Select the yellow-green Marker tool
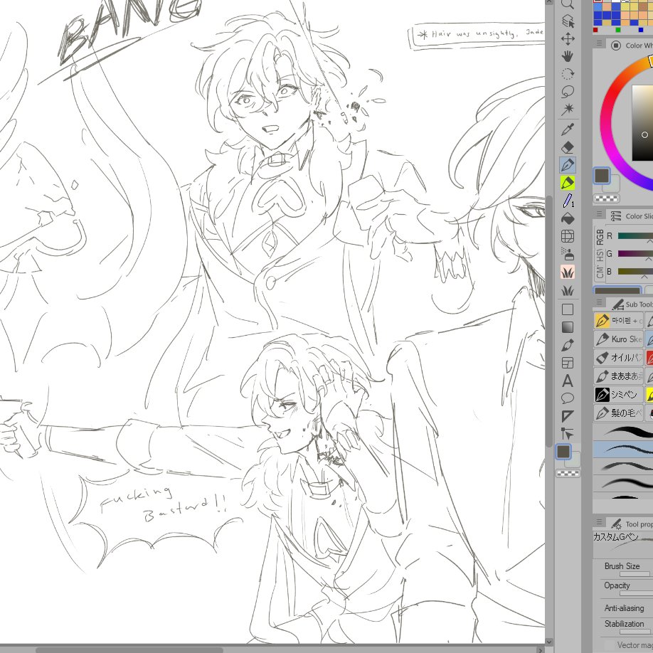Viewport: 653px width, 653px height. (568, 183)
